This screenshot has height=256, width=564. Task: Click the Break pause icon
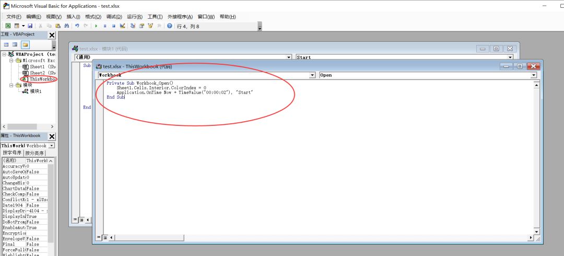pyautogui.click(x=105, y=26)
